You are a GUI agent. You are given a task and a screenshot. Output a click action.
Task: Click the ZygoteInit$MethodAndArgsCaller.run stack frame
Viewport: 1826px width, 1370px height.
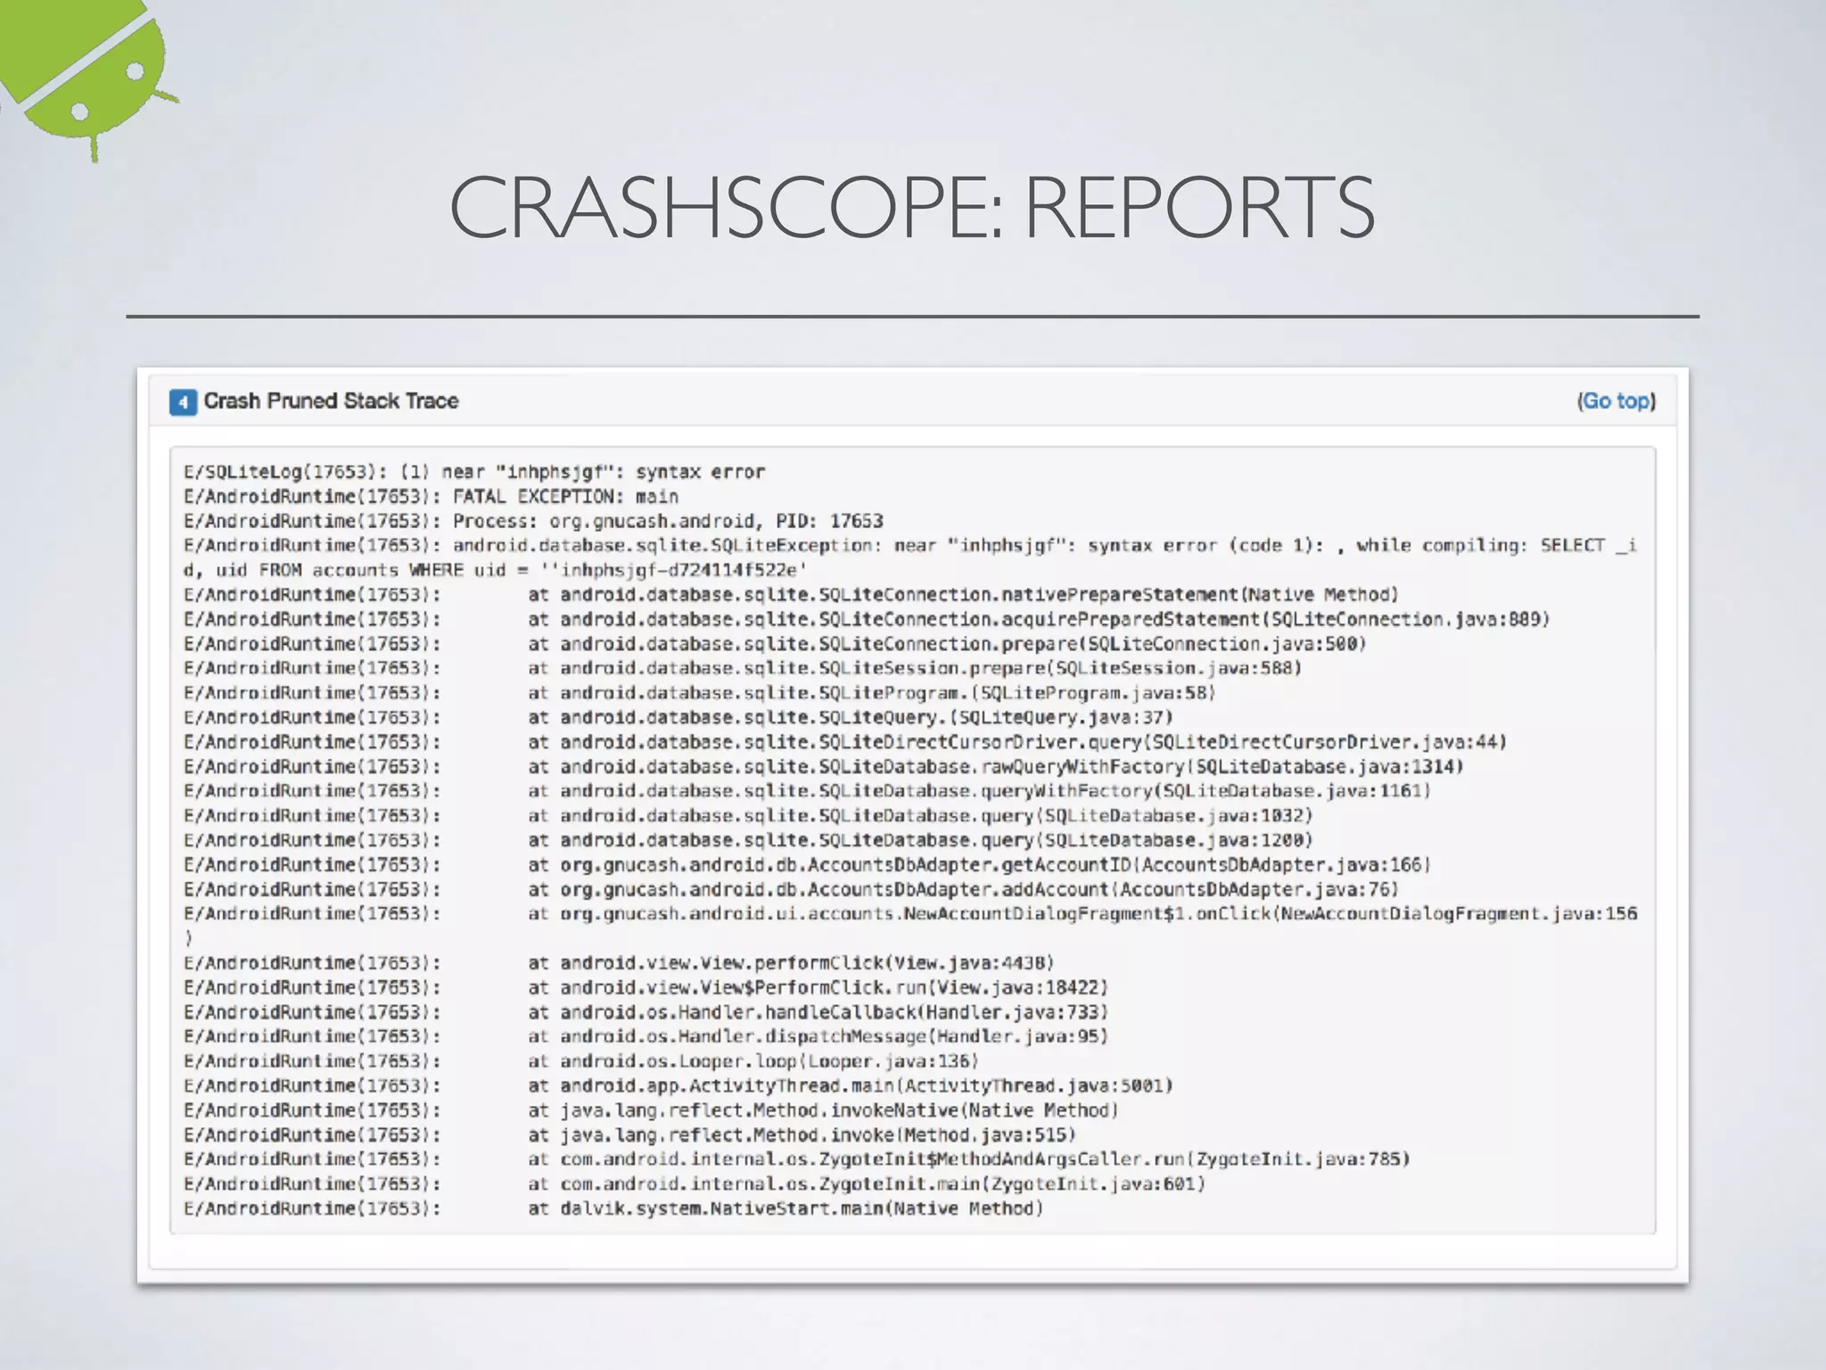click(x=796, y=1160)
